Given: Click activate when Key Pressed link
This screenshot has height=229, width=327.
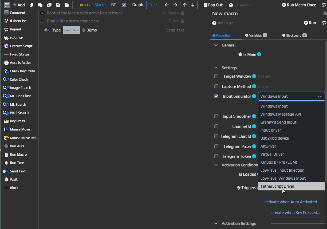Looking at the screenshot, I should pos(295,213).
